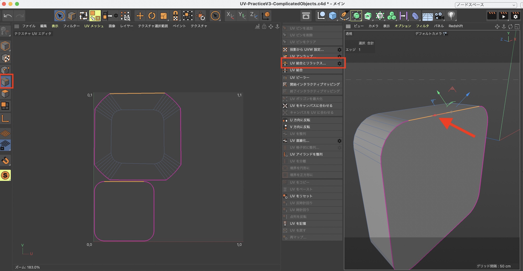Open the UV メッシュ menu
Image resolution: width=523 pixels, height=271 pixels.
(x=94, y=26)
